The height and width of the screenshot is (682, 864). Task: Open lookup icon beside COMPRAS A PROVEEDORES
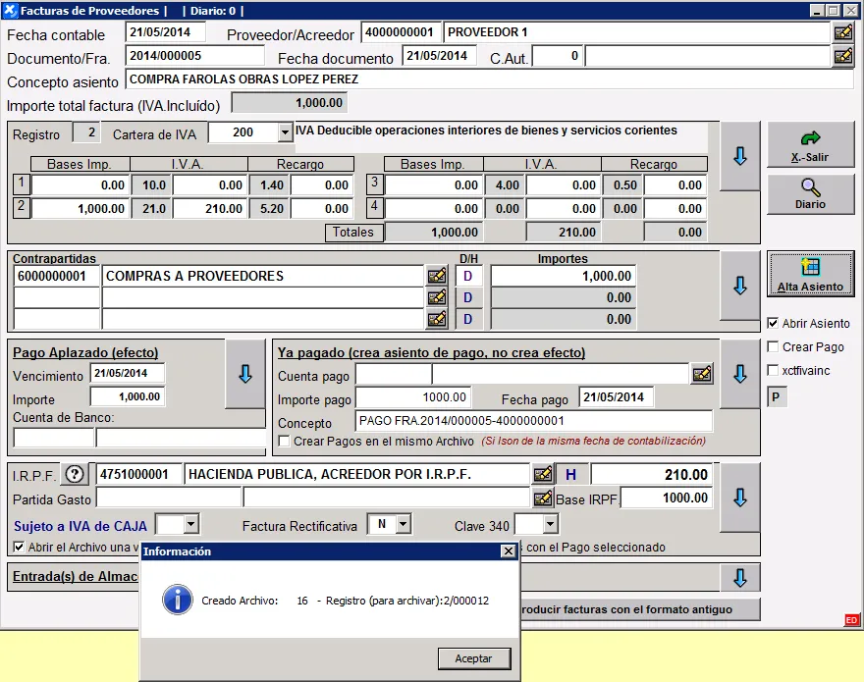coord(437,277)
